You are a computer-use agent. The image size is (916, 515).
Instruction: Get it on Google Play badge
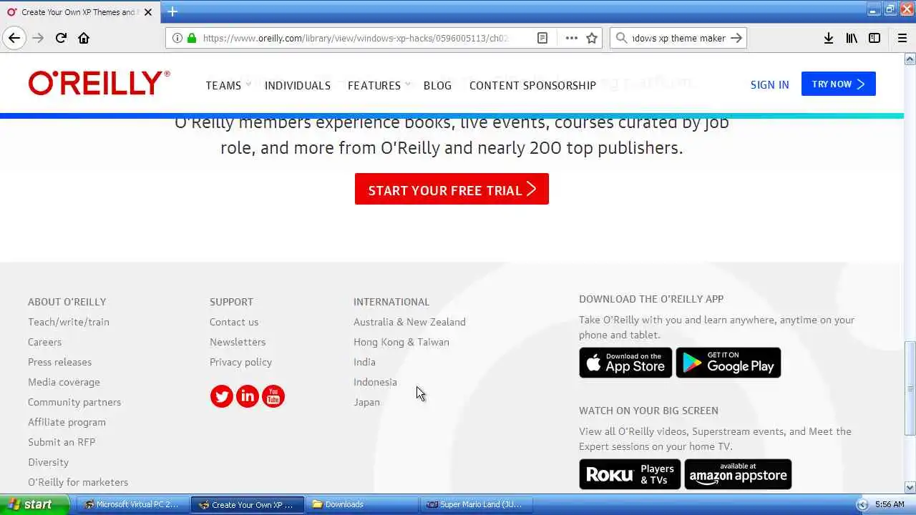click(x=728, y=363)
